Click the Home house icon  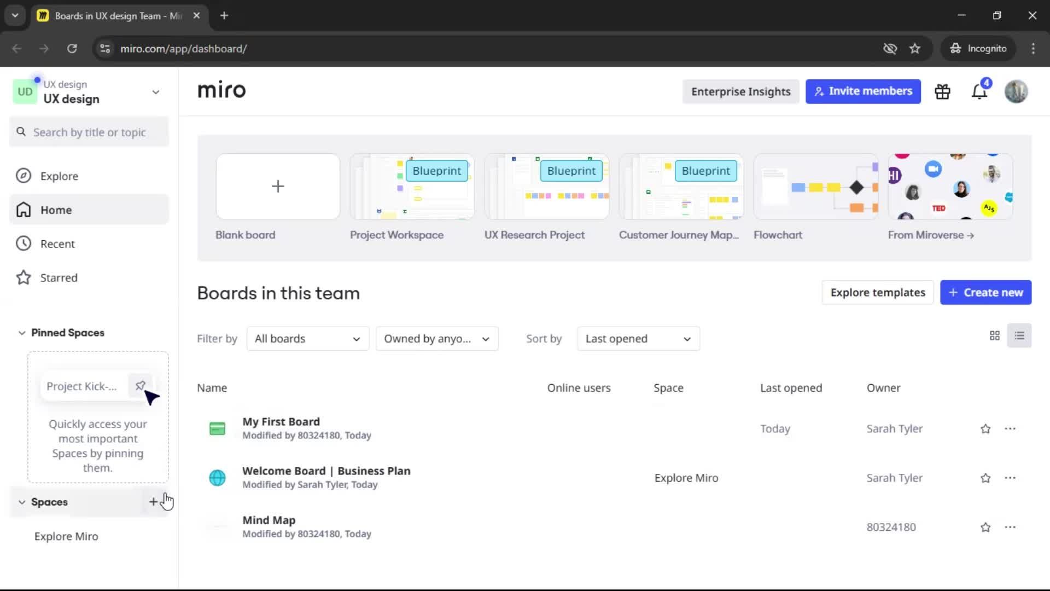pos(24,210)
